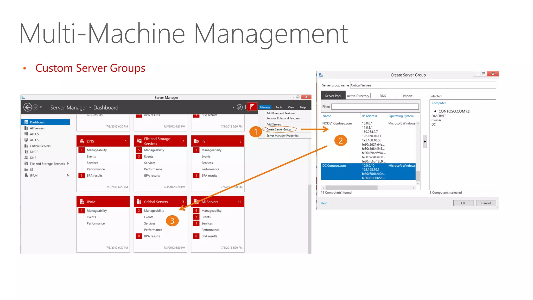
Task: Collapse the CONTOSO.COM (3) tree node
Action: (435, 111)
